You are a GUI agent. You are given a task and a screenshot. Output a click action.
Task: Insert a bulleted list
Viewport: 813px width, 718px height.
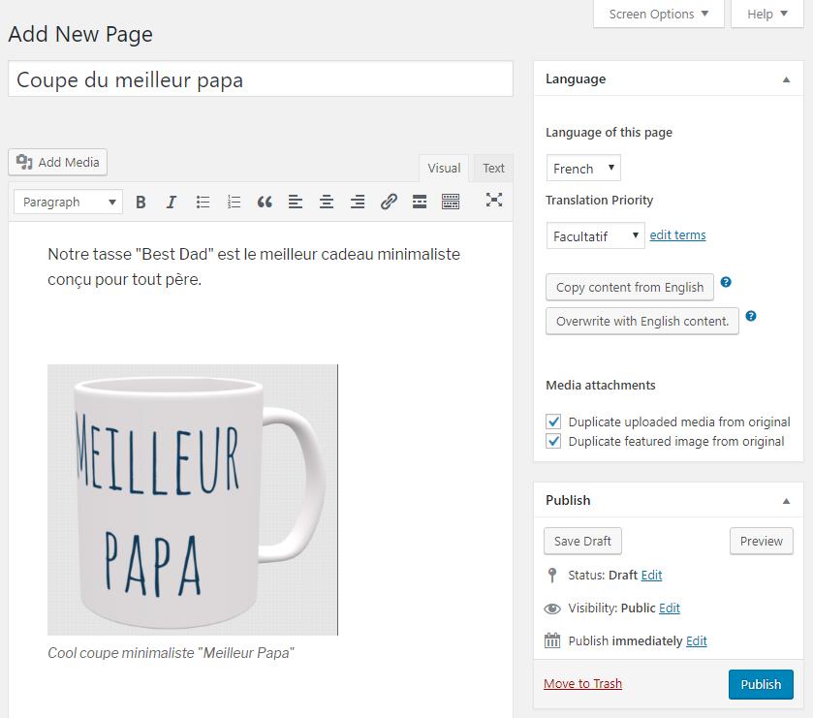point(203,202)
